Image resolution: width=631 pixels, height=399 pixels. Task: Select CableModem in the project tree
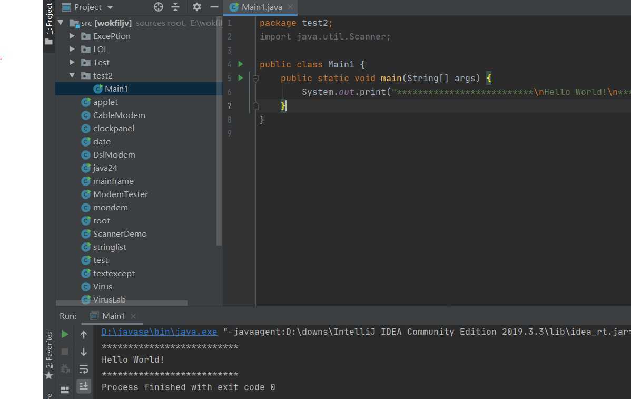pyautogui.click(x=119, y=115)
